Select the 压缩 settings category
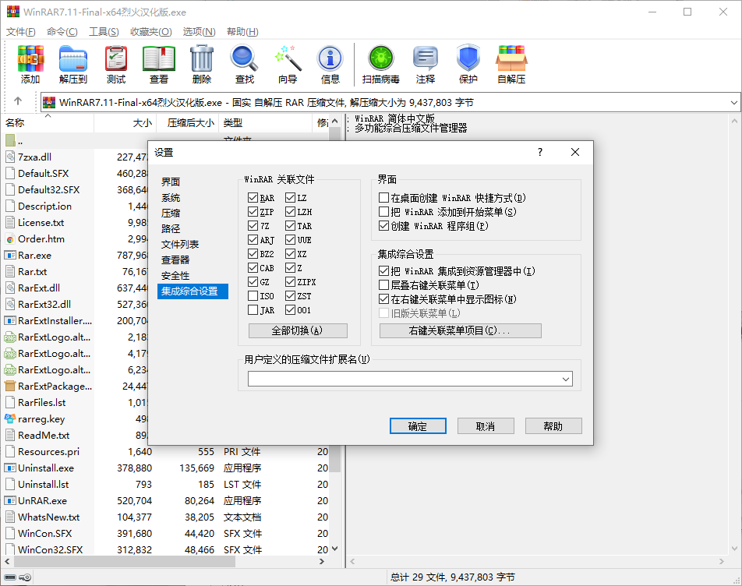742x586 pixels. [171, 214]
